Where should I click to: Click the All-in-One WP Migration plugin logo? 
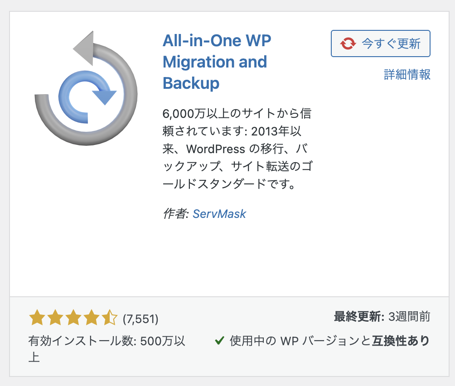tap(86, 88)
